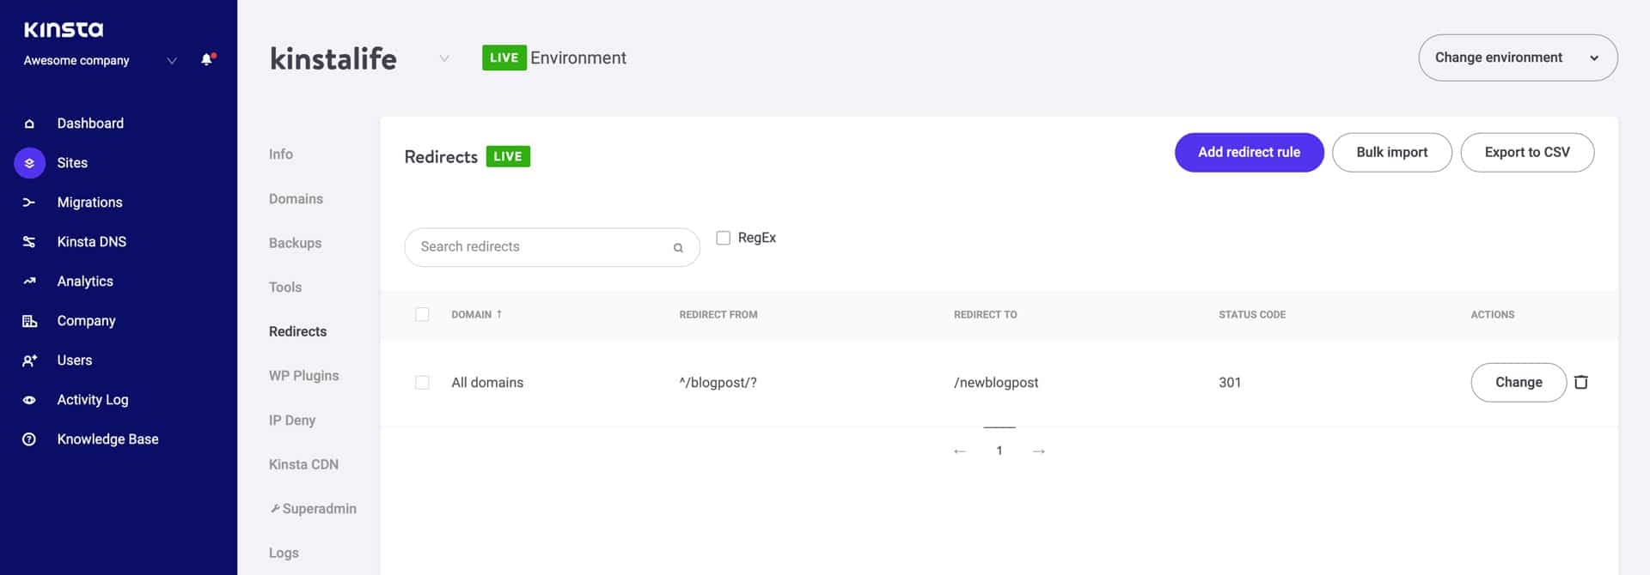Click the LIVE badge beside Environment
Image resolution: width=1650 pixels, height=575 pixels.
pos(504,58)
